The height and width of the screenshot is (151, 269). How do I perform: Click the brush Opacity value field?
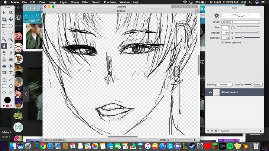click(x=225, y=33)
